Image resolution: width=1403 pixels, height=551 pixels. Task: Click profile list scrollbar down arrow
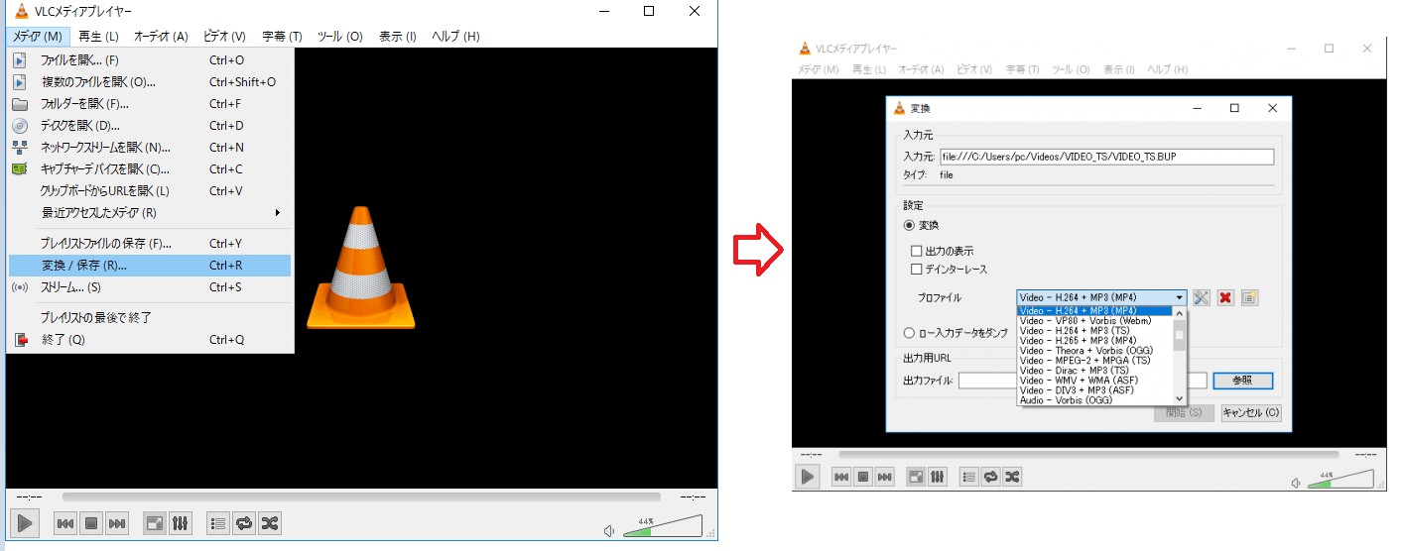[x=1180, y=399]
